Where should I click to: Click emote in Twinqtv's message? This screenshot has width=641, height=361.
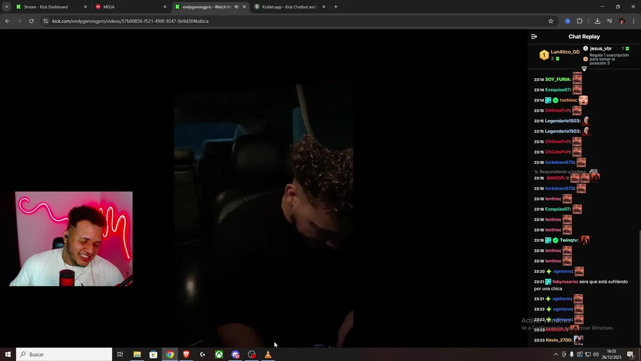(584, 240)
